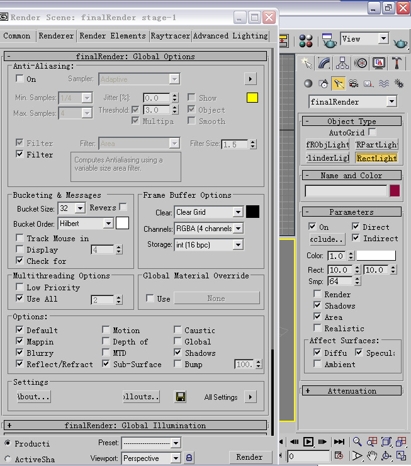
Task: Enable Anti-Aliasing On checkbox
Action: tap(20, 79)
